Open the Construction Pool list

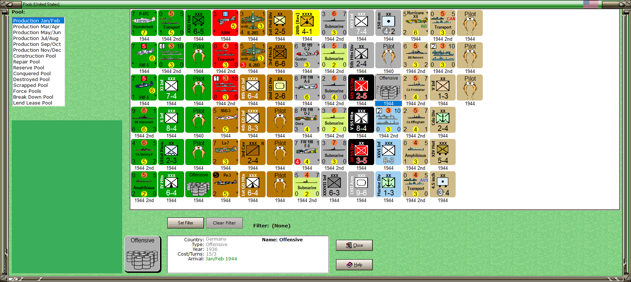click(38, 56)
